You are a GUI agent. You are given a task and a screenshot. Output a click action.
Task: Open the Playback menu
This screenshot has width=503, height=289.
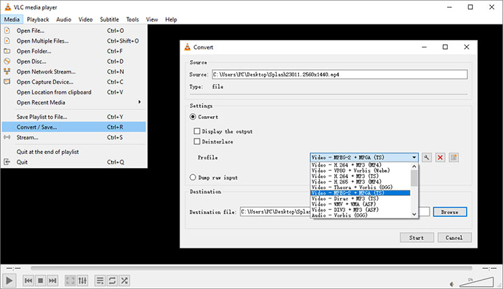click(38, 20)
